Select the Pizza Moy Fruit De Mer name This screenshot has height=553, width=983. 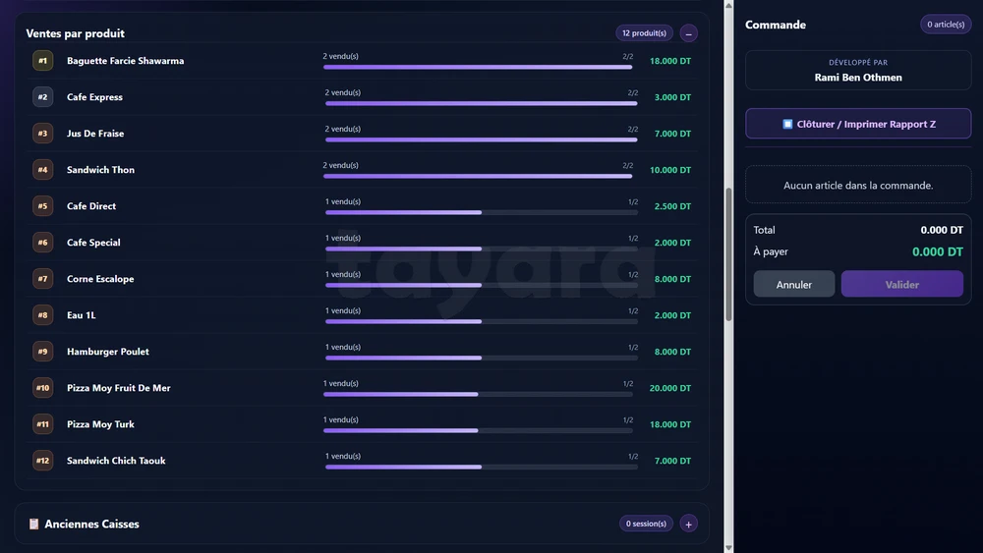click(119, 388)
